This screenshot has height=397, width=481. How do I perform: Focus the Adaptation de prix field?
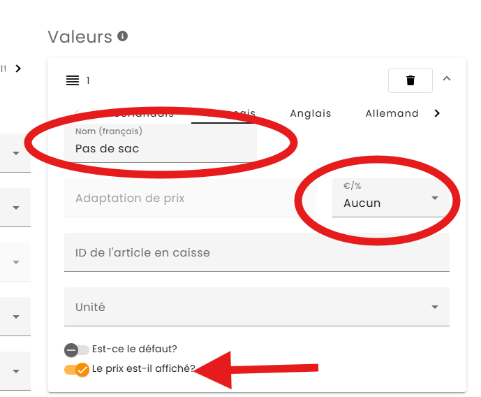click(x=188, y=198)
